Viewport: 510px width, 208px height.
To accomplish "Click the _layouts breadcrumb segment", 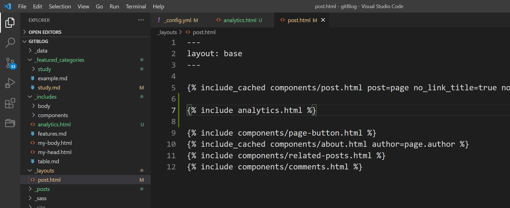I will 167,32.
